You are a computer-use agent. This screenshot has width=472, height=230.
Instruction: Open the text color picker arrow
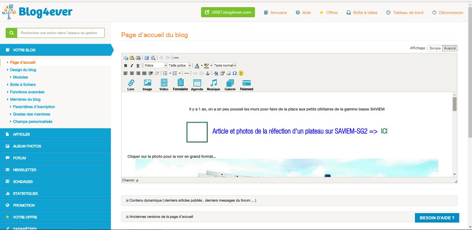202,65
